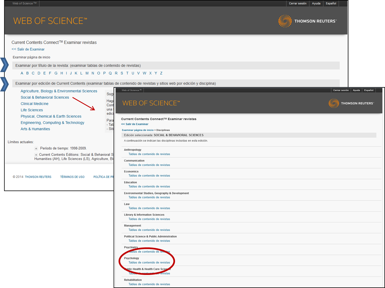Screen dimensions: 385x288
Task: Open Clinical Medicine edition
Action: pyautogui.click(x=34, y=104)
